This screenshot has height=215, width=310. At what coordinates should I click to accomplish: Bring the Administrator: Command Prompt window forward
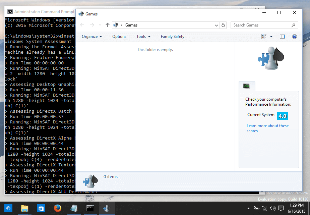coord(44,12)
